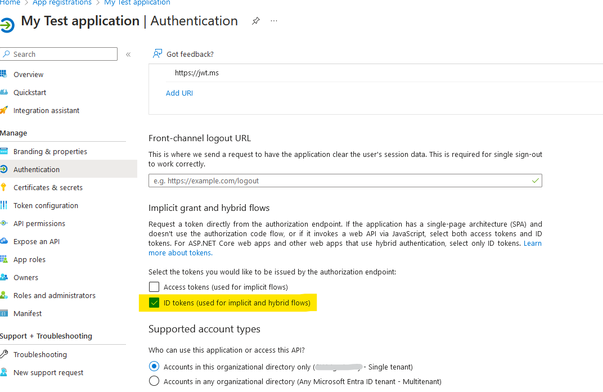Image resolution: width=603 pixels, height=392 pixels.
Task: Click the Quickstart cloud icon
Action: pos(3,92)
